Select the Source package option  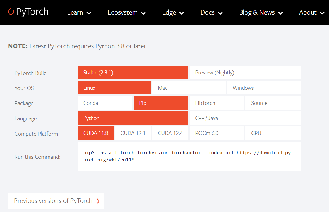click(x=273, y=103)
